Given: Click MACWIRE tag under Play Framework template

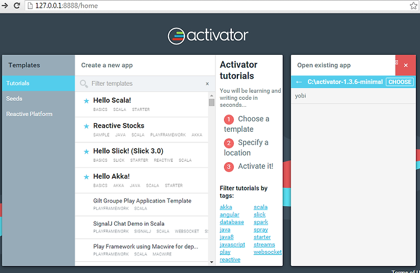Looking at the screenshot, I should [x=162, y=254].
